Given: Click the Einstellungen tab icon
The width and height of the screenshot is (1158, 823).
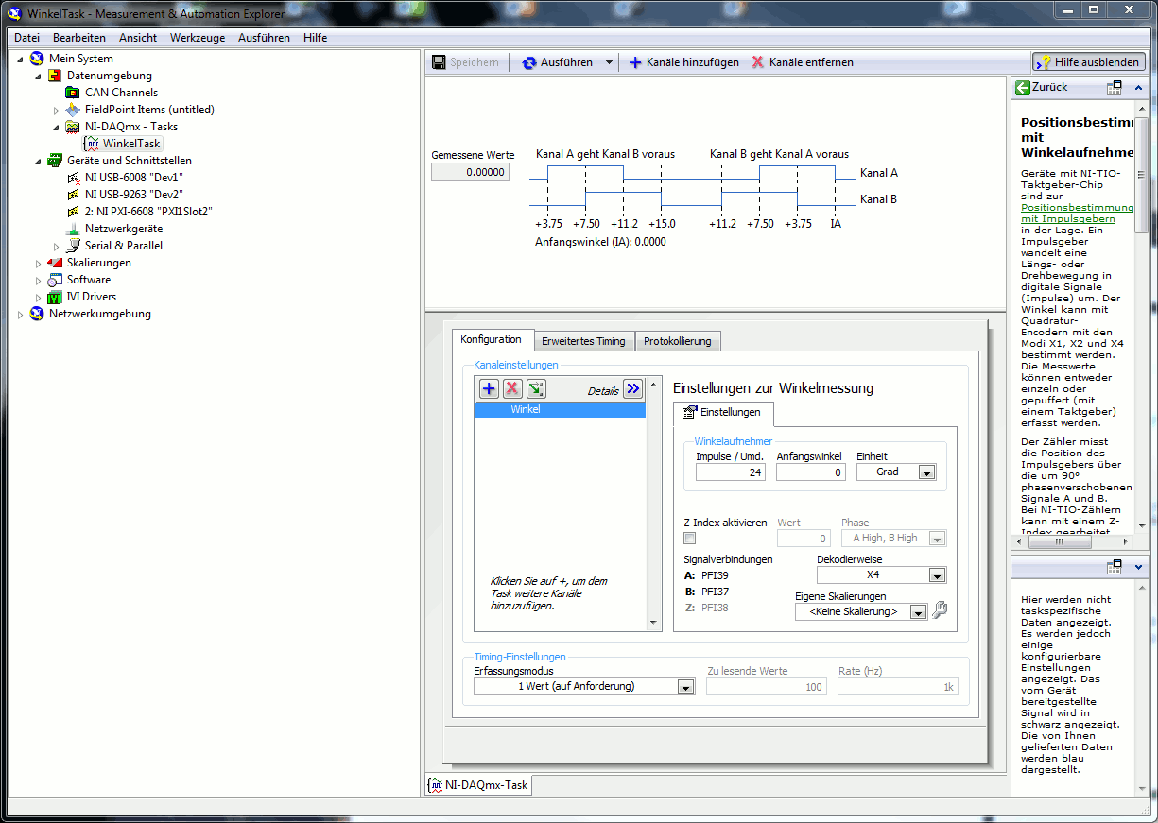Looking at the screenshot, I should [x=690, y=413].
